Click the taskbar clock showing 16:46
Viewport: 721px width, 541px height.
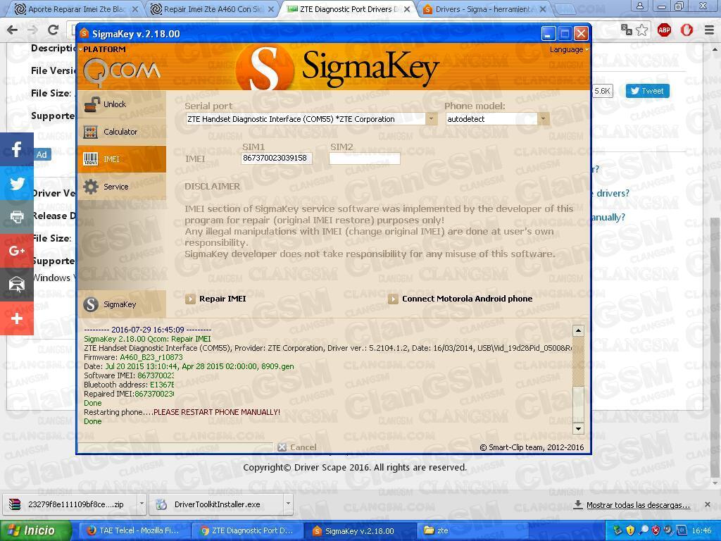tap(702, 531)
